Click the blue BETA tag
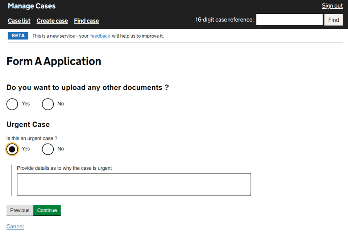 pyautogui.click(x=18, y=36)
